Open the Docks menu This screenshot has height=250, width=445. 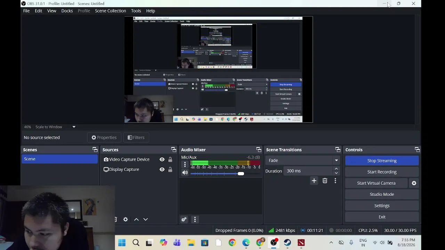coord(67,11)
